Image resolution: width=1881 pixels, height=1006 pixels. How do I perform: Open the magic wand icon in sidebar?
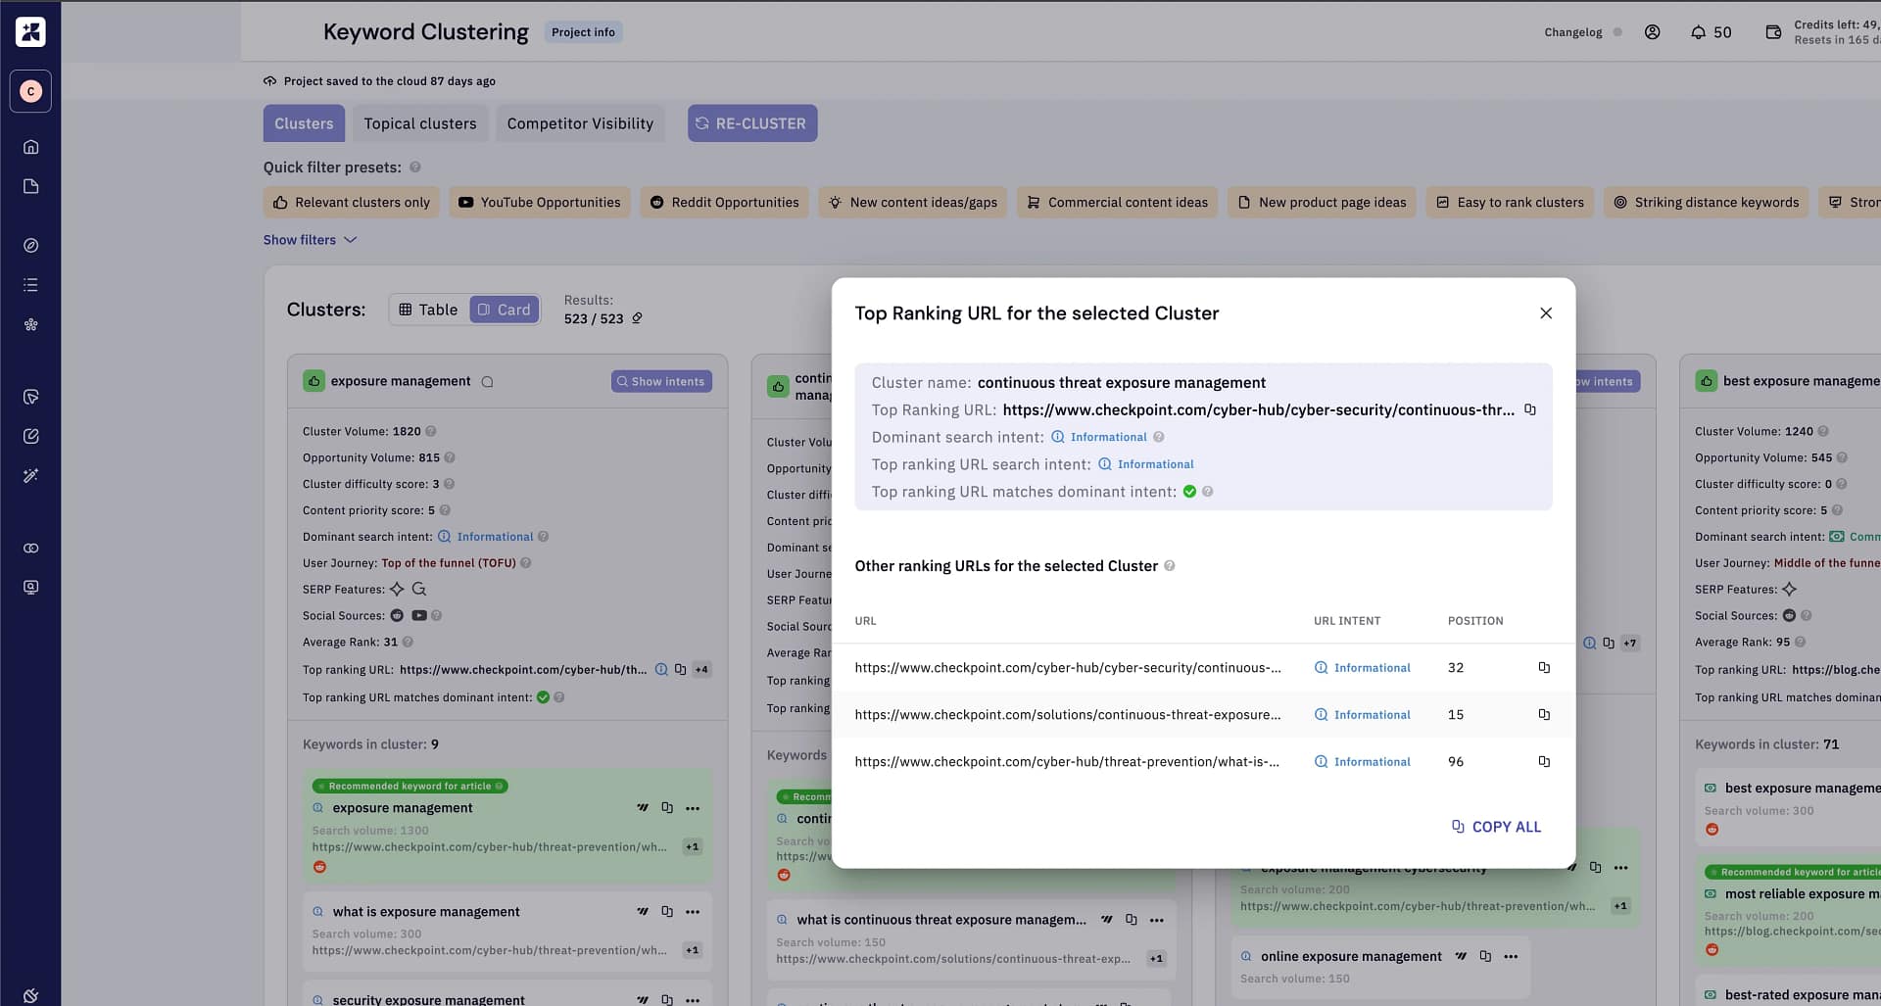(x=30, y=475)
